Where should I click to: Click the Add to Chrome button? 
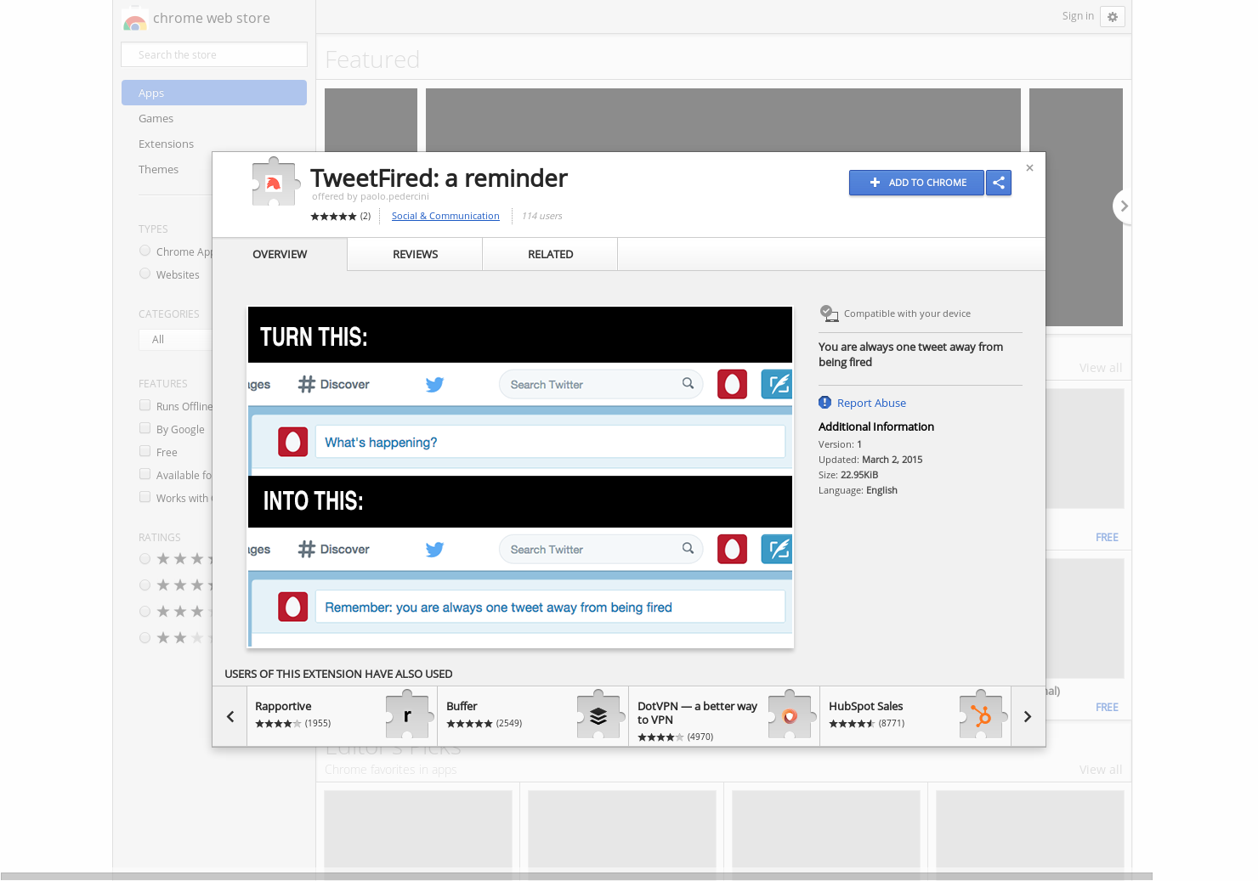(916, 183)
